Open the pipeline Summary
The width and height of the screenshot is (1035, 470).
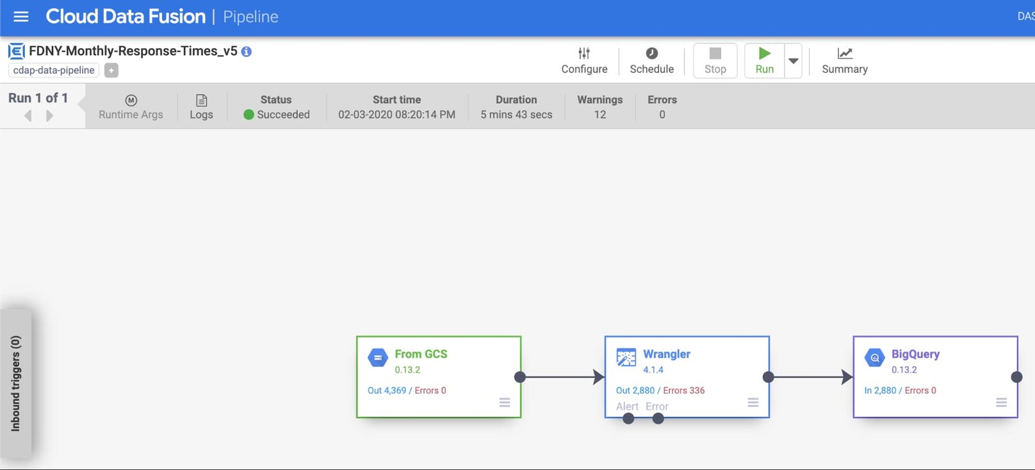(845, 61)
